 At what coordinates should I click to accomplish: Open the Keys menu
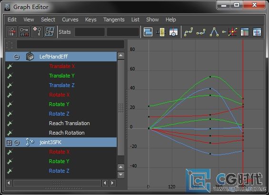click(90, 19)
